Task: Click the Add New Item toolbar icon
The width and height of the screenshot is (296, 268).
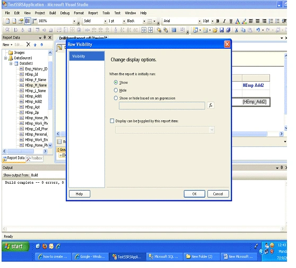Action: click(x=205, y=30)
